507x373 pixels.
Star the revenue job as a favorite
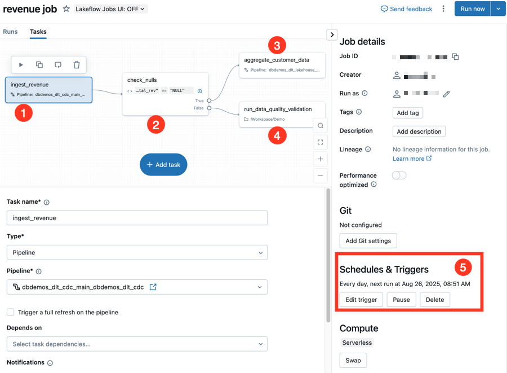coord(66,9)
